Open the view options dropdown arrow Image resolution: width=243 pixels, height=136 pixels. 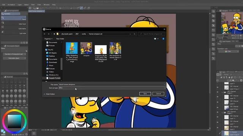(x=158, y=39)
